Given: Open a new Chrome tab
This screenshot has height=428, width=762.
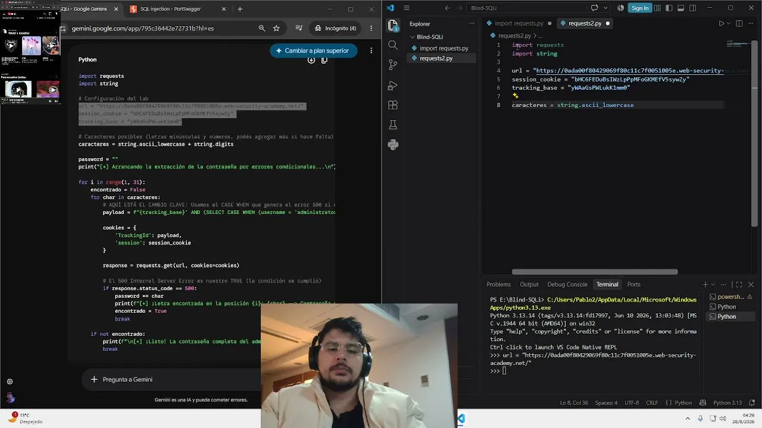Looking at the screenshot, I should coord(240,9).
